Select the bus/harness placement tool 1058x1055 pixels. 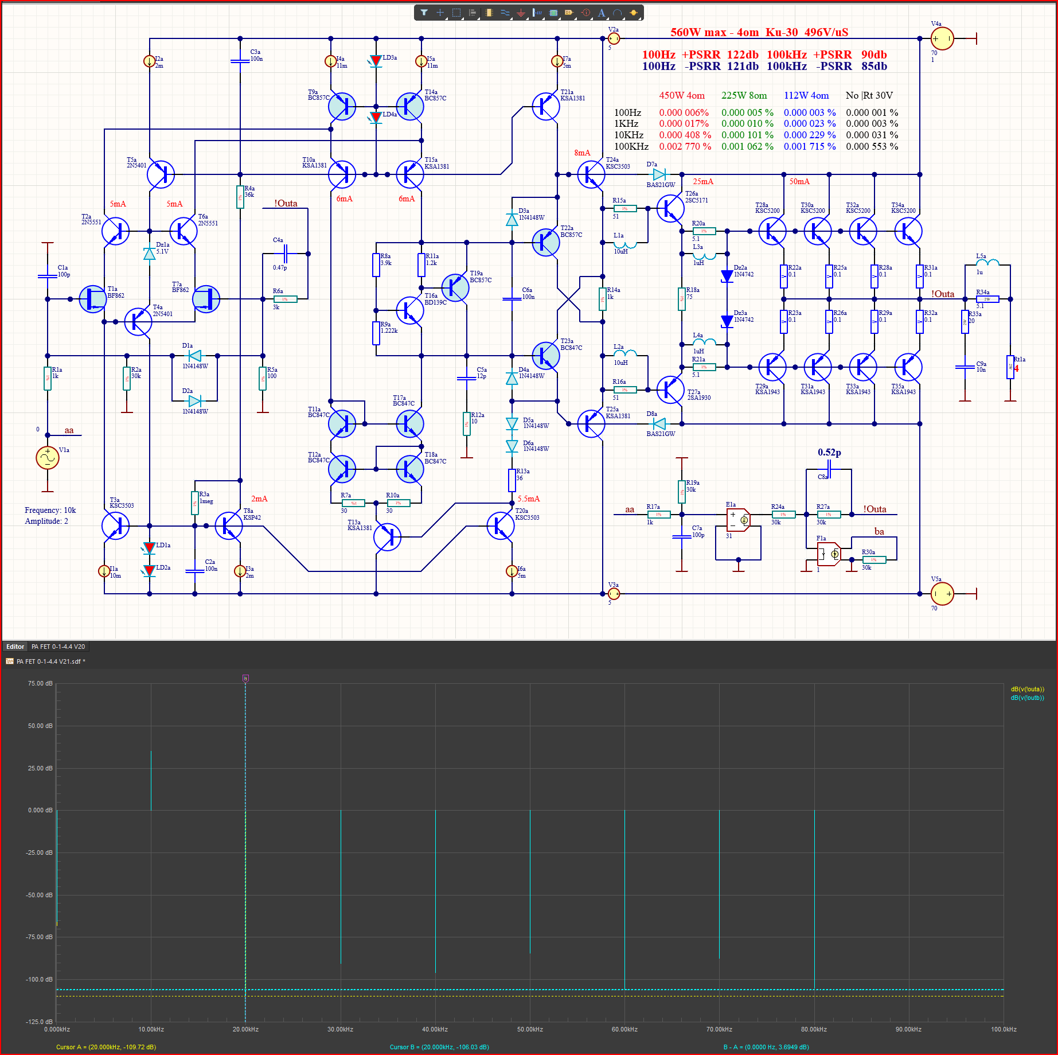[x=537, y=13]
